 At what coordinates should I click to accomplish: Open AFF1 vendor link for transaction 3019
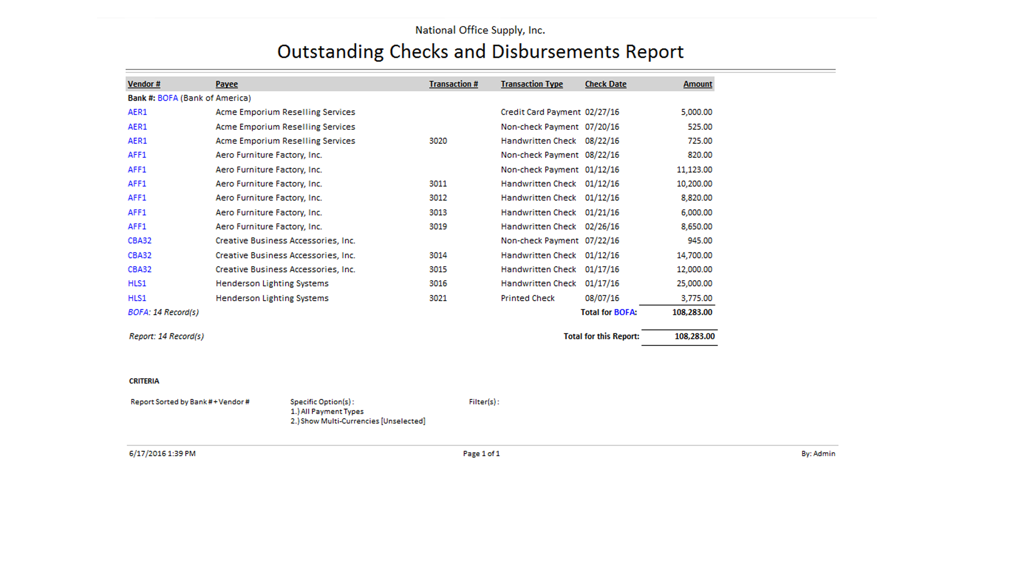pyautogui.click(x=137, y=227)
